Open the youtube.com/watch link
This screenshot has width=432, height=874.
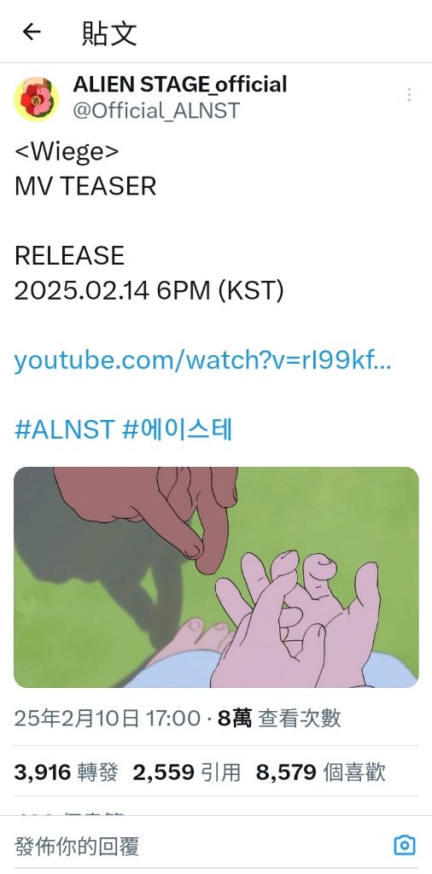203,360
